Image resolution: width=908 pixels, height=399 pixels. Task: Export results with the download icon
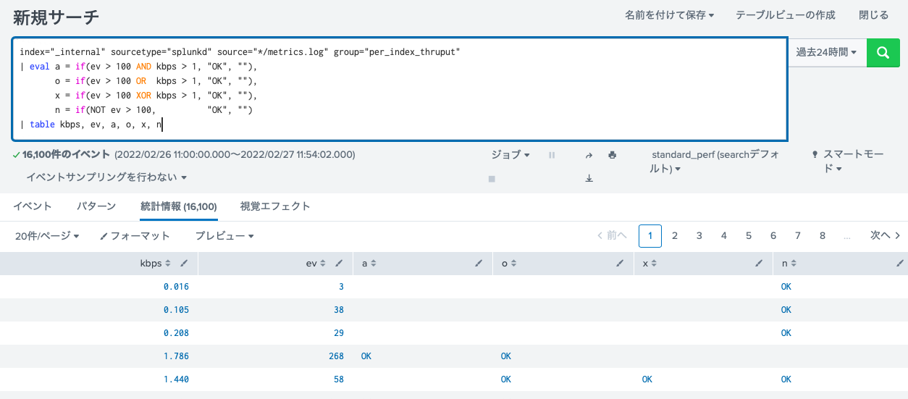[589, 178]
